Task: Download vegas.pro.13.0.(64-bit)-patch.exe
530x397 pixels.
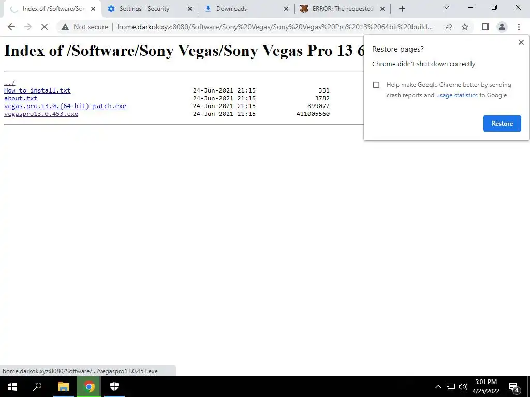Action: tap(65, 106)
